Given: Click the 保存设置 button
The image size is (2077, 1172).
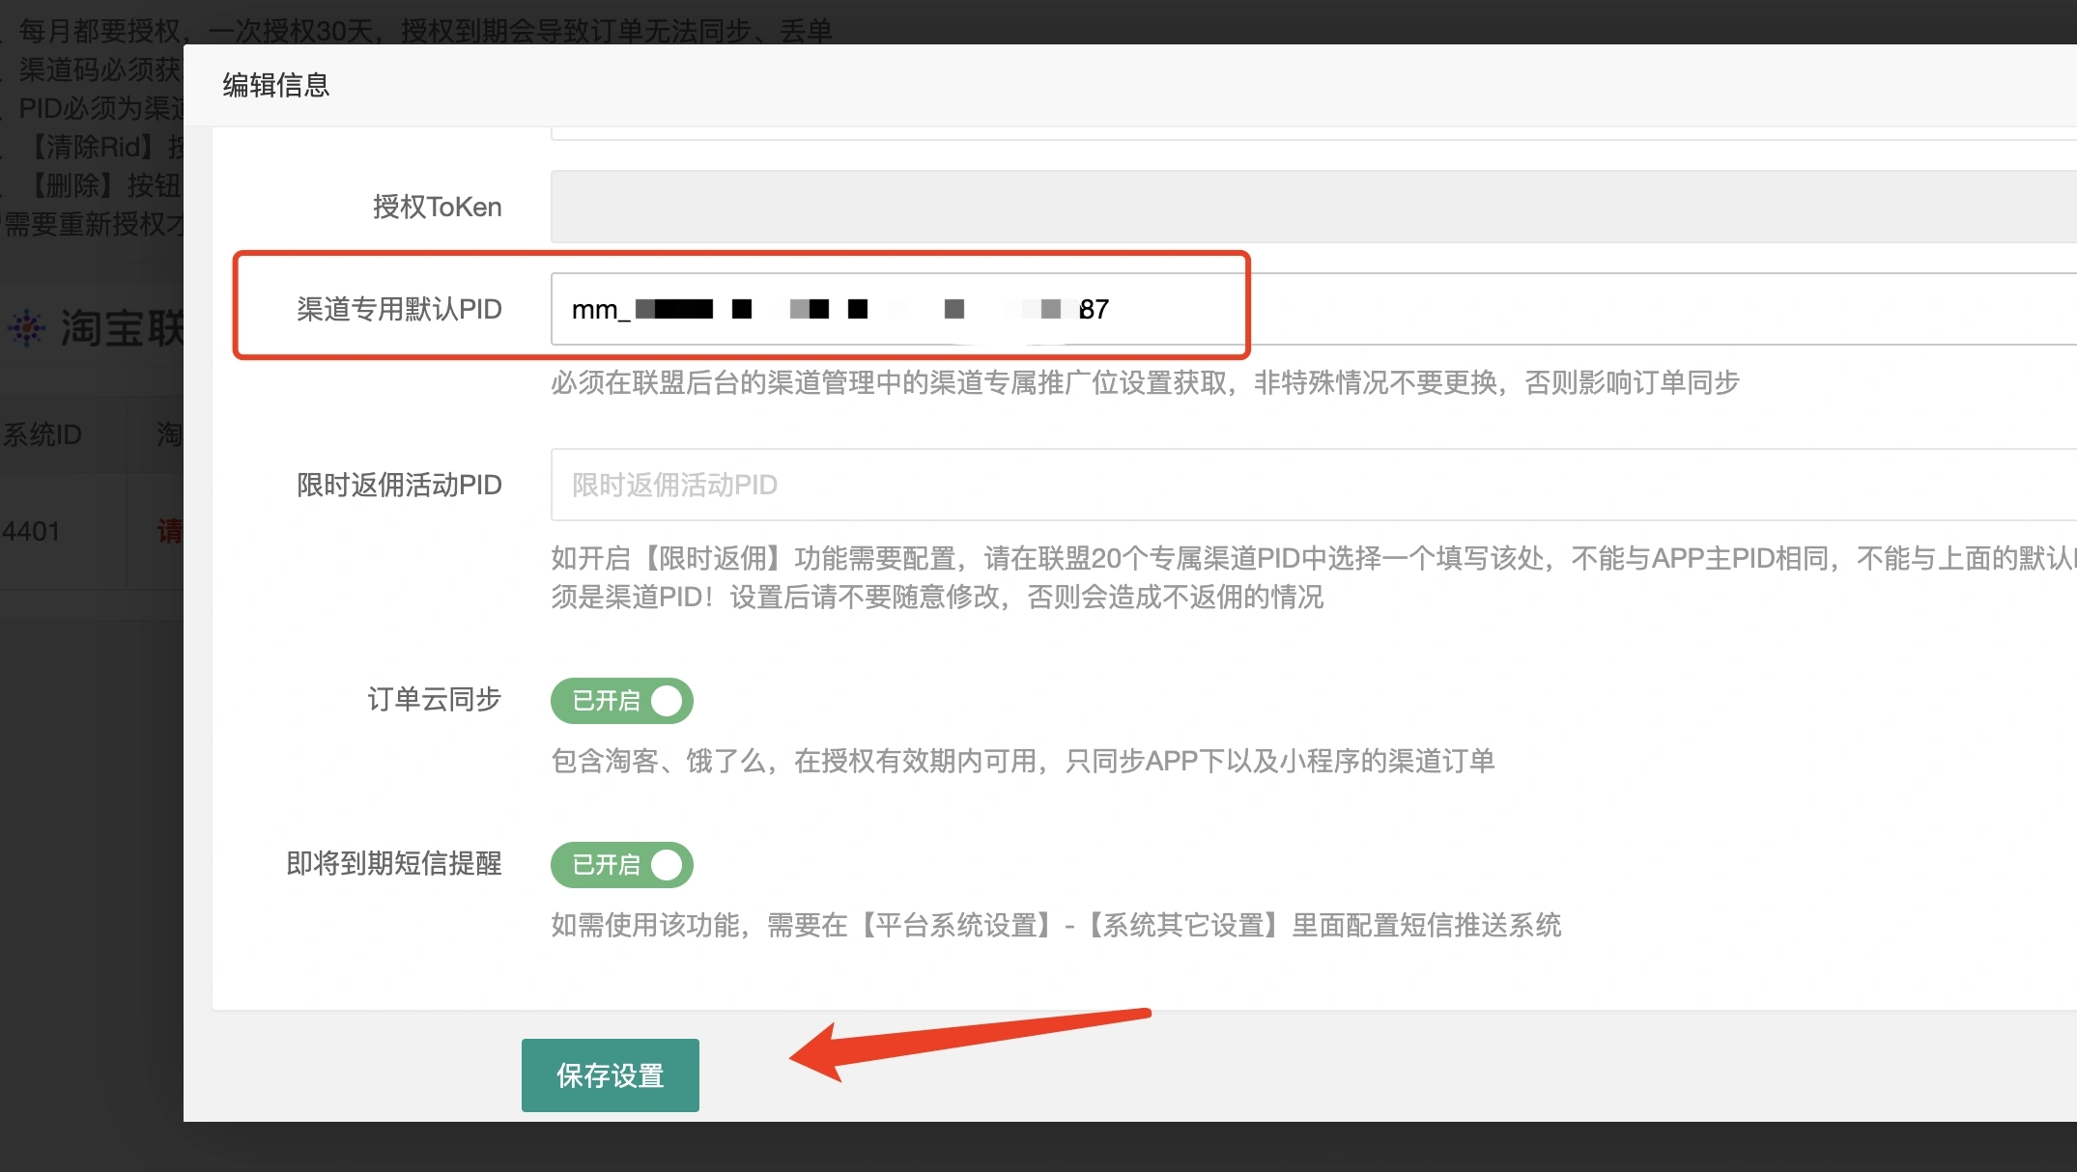Looking at the screenshot, I should click(x=610, y=1075).
